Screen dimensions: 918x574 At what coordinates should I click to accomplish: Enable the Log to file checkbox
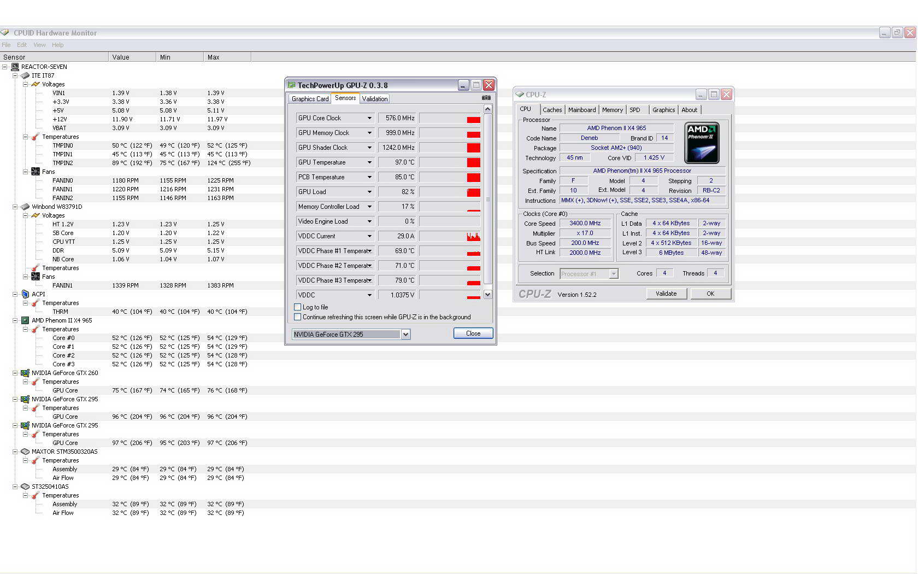pyautogui.click(x=298, y=307)
